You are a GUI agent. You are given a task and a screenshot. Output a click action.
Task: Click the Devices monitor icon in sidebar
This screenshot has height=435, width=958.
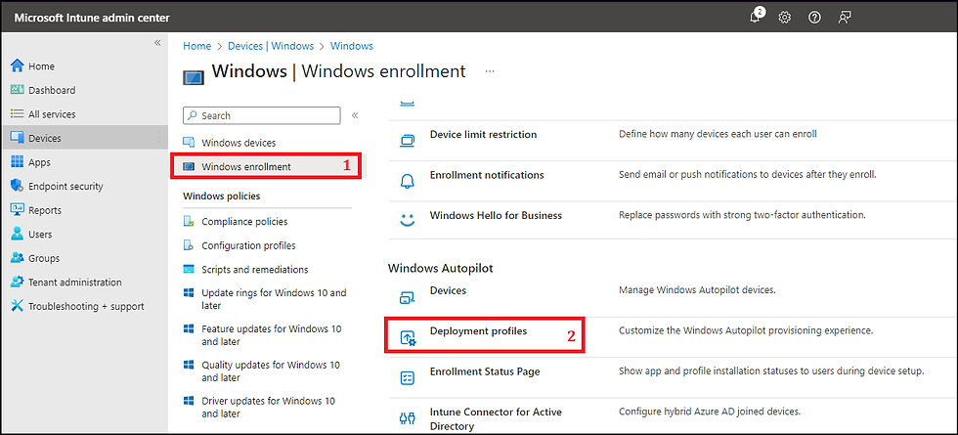click(18, 138)
